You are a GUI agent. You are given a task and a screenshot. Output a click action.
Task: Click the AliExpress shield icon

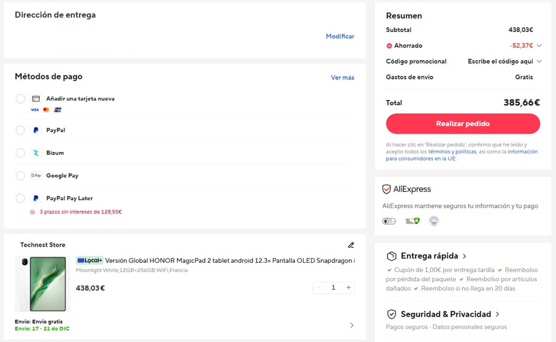click(386, 189)
